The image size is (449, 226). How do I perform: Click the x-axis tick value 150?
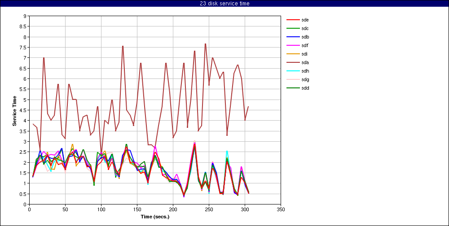coord(137,209)
